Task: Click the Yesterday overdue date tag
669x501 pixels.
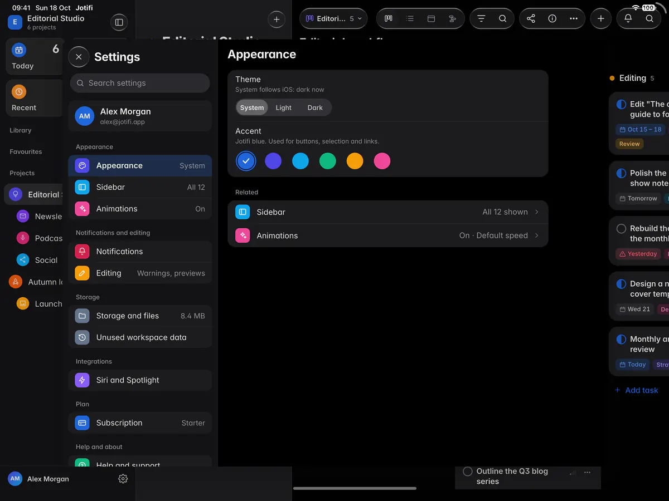Action: pos(638,254)
